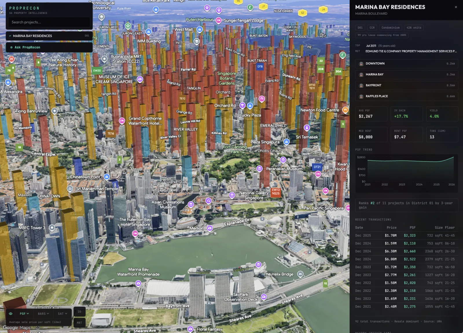This screenshot has height=333, width=463.
Task: Click the Downtown station train icon
Action: (x=361, y=64)
